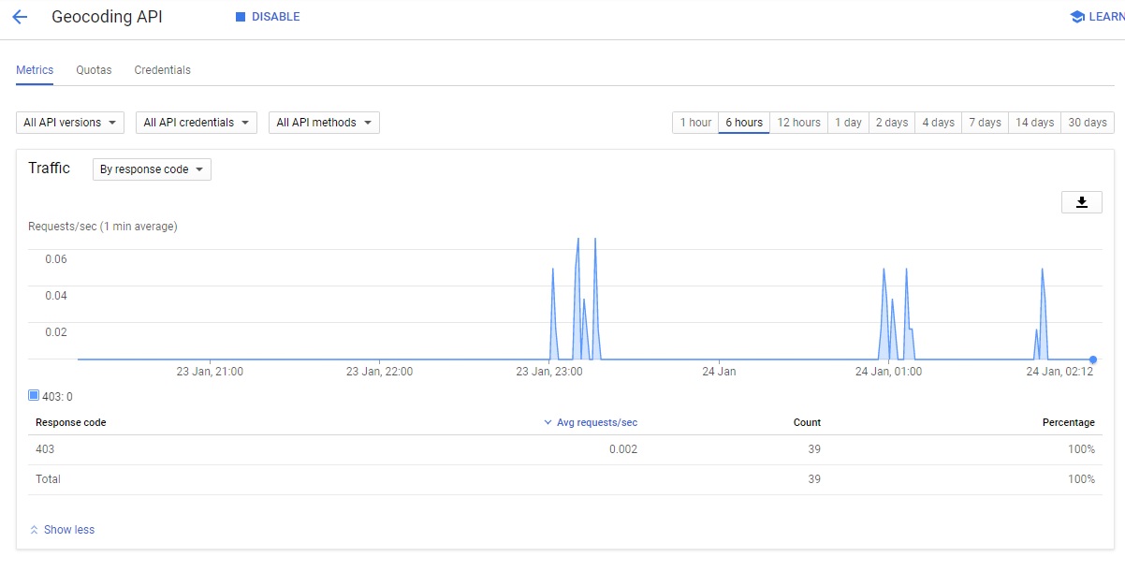Screen dimensions: 1125x572
Task: Click the dropdown caret on All API methods
Action: coord(367,122)
